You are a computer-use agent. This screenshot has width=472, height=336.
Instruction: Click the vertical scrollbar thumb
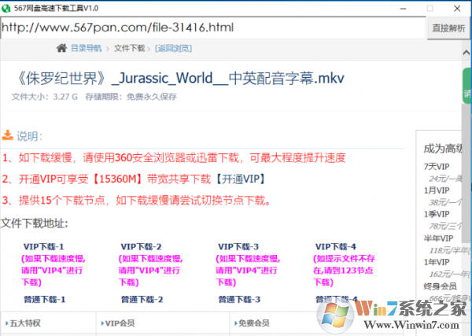click(466, 172)
